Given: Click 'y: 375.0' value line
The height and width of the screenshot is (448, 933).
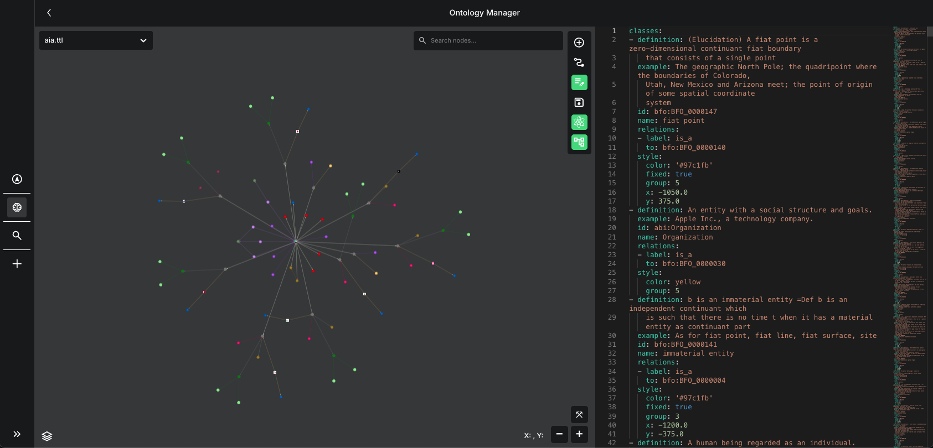Looking at the screenshot, I should click(x=662, y=201).
